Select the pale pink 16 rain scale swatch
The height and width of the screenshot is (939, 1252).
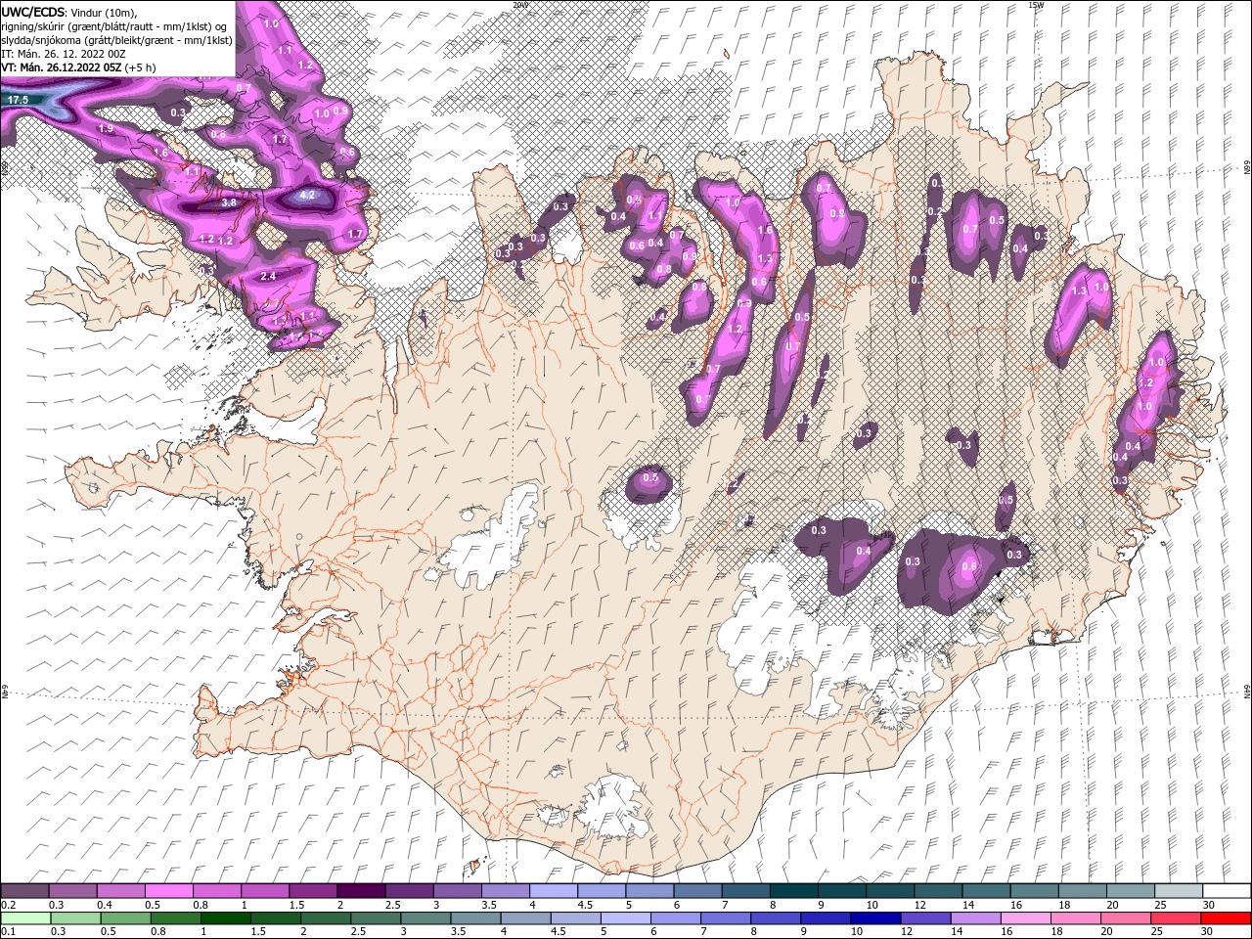tap(1024, 918)
